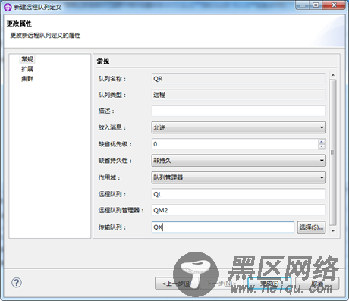Increase 缺省优先级 with up arrow

coord(322,142)
